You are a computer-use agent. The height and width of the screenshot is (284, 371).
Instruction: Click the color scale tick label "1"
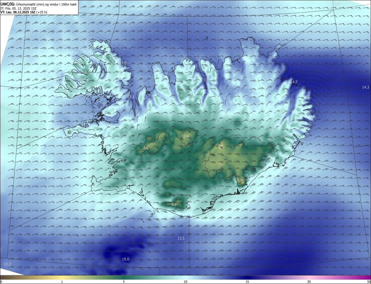62,282
